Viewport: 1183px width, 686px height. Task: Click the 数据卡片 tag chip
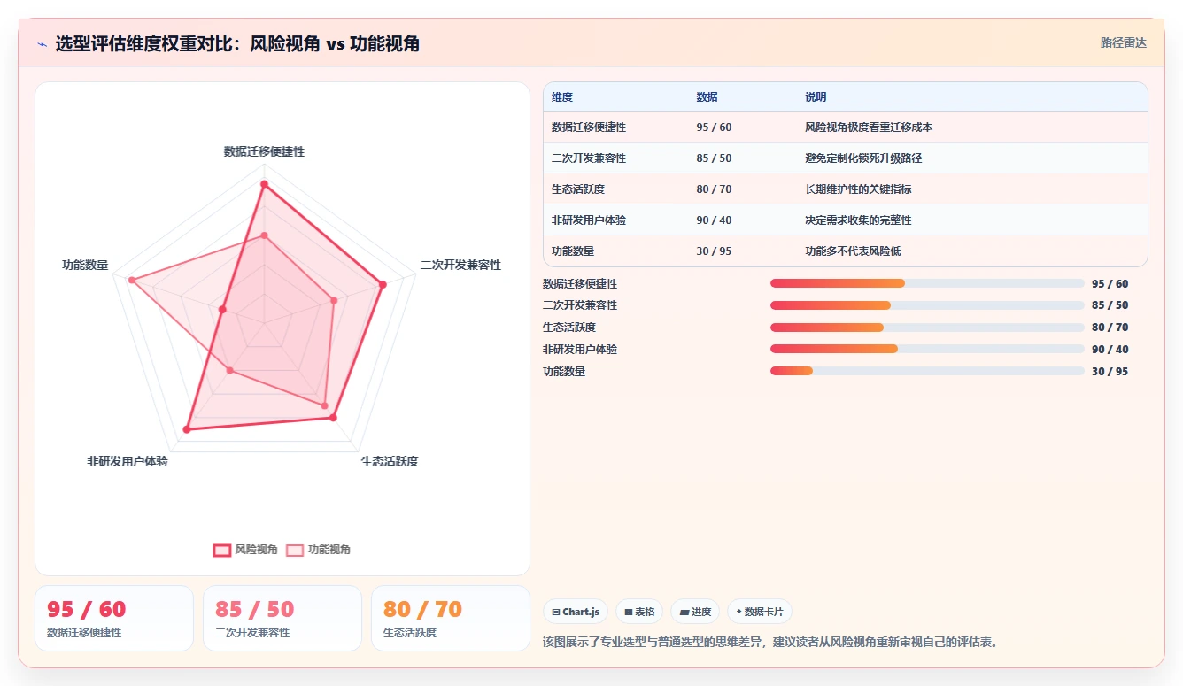(x=760, y=612)
